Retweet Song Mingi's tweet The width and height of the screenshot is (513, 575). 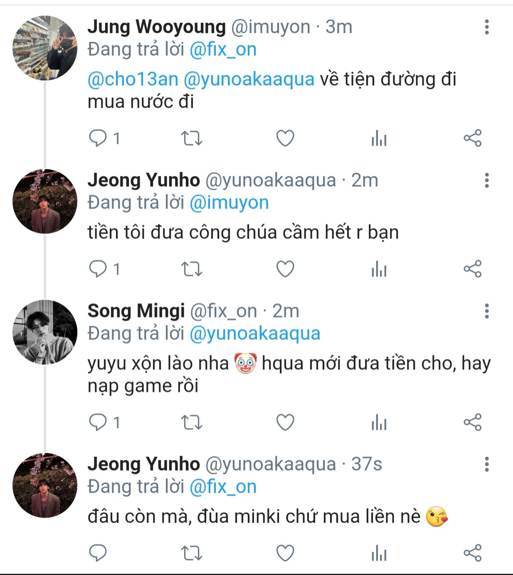click(192, 423)
